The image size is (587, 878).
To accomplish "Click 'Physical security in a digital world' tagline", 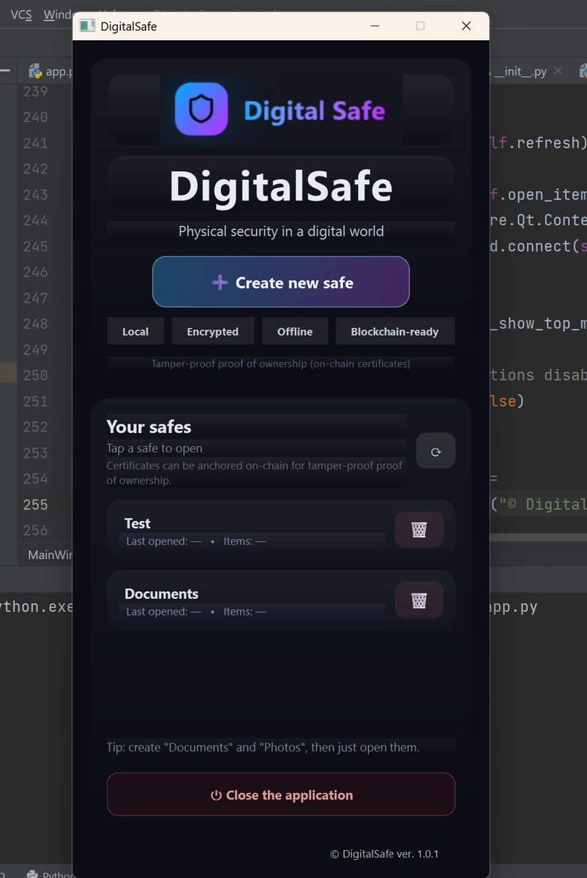I will [281, 231].
